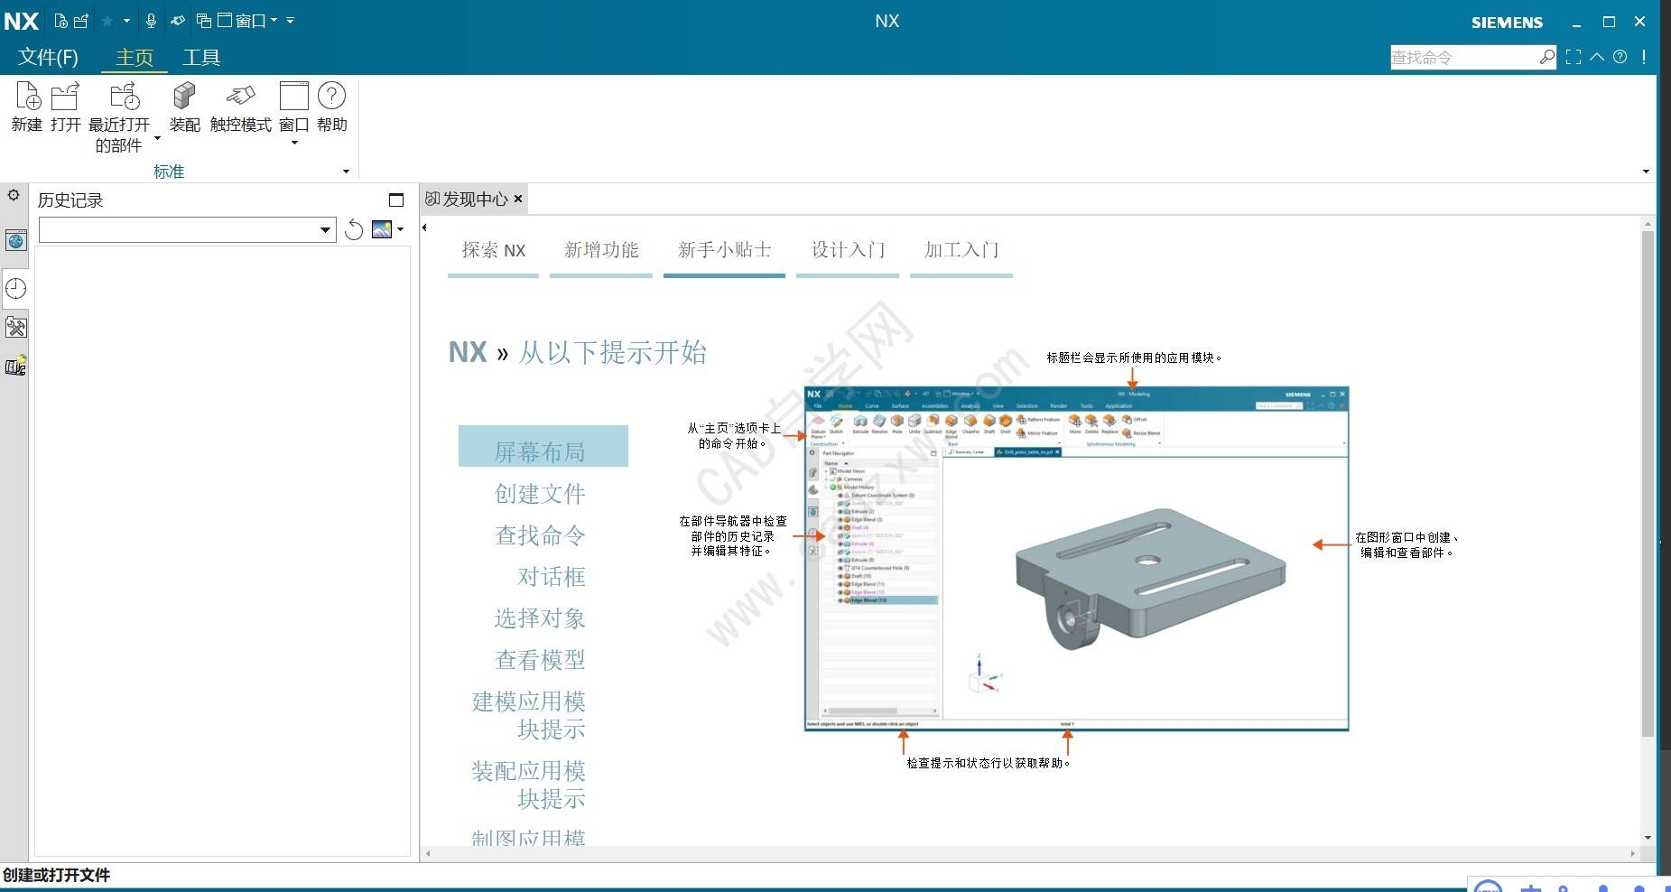Open the 文件(F) menu
The image size is (1671, 892).
point(46,57)
